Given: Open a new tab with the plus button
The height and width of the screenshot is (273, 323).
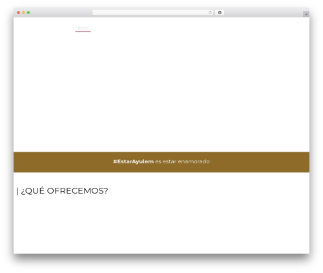Looking at the screenshot, I should [x=306, y=14].
